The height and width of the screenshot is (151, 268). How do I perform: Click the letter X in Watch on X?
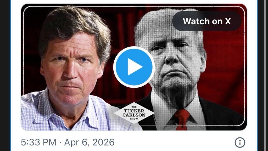click(228, 21)
